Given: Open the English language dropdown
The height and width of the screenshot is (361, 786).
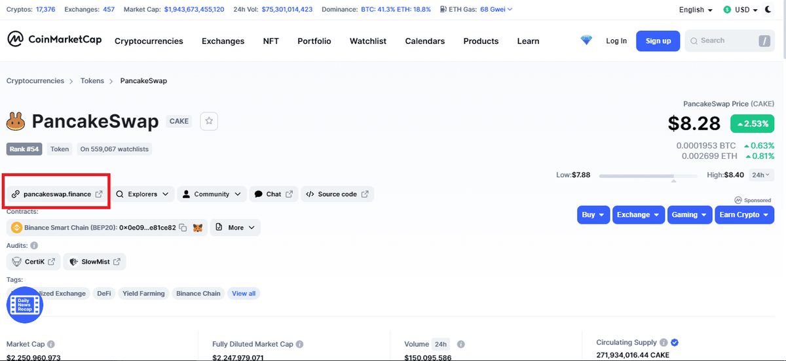Looking at the screenshot, I should tap(696, 10).
